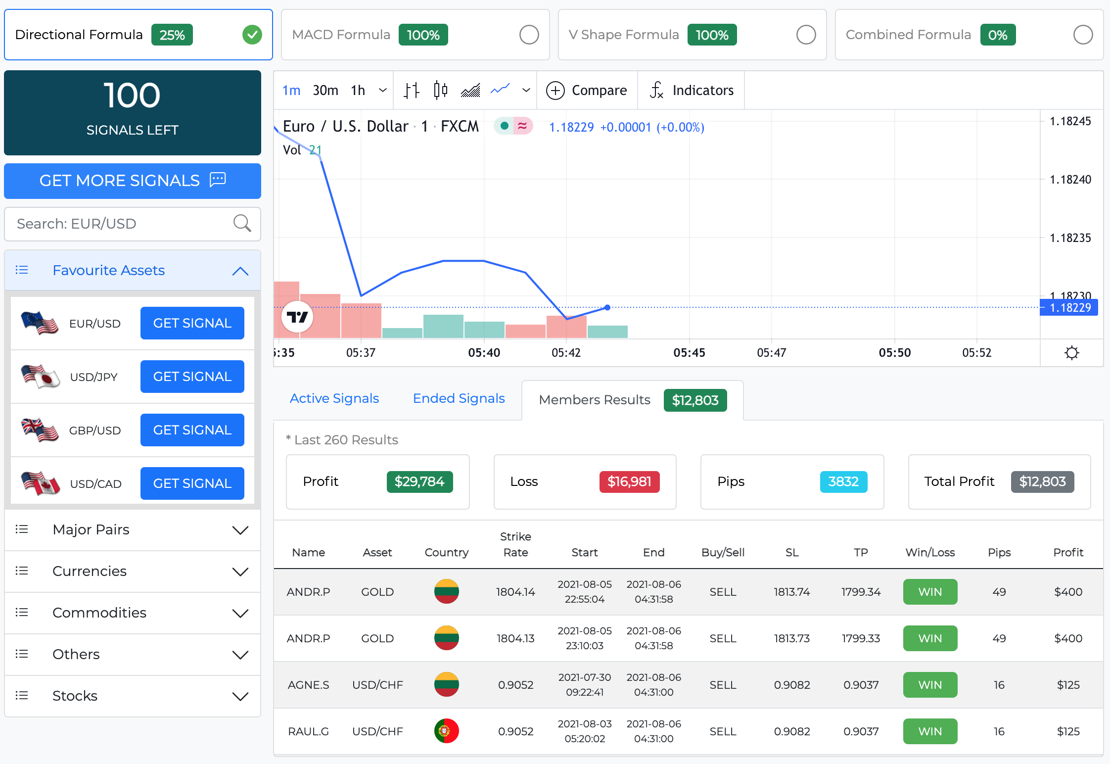Select the 1m timeframe
The height and width of the screenshot is (764, 1110).
(x=291, y=90)
